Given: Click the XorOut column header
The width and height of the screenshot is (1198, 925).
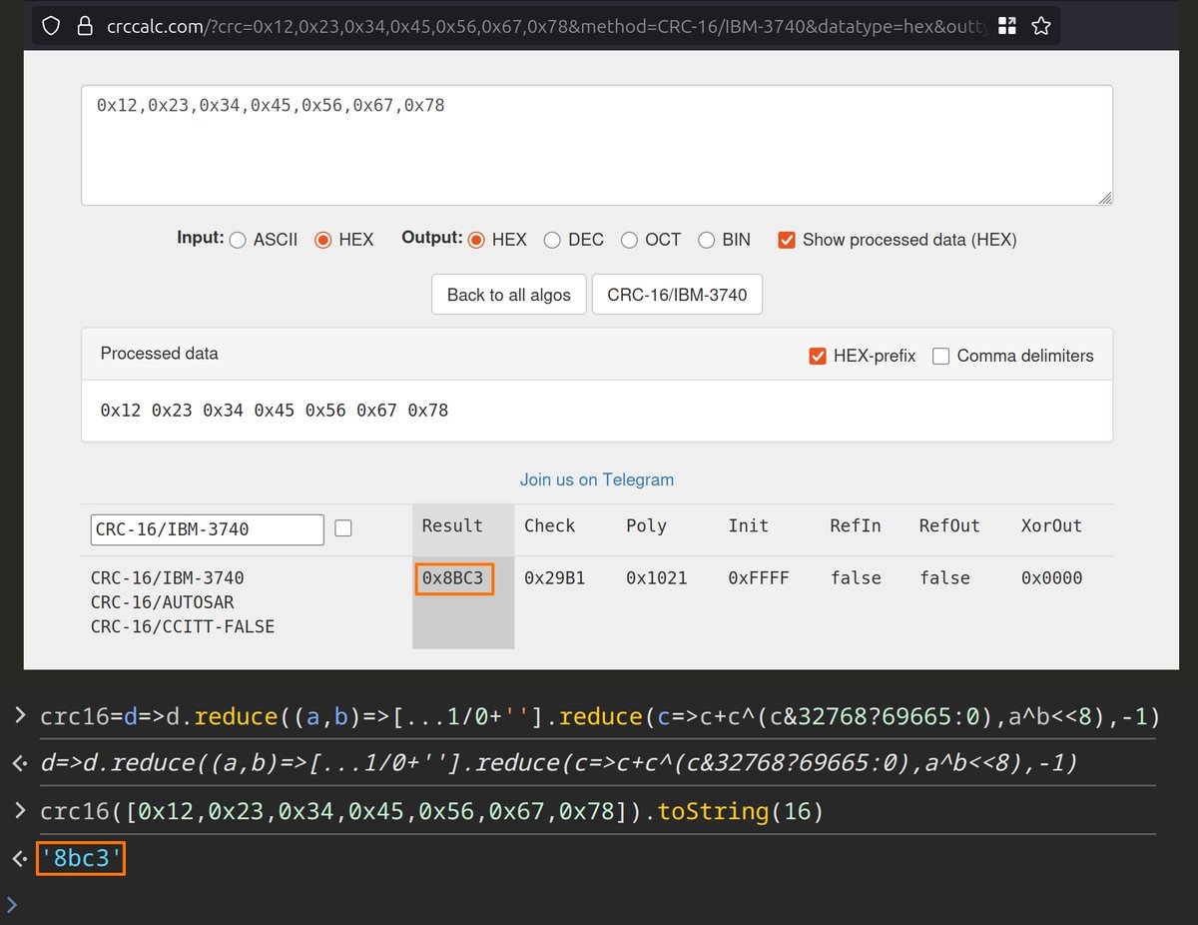Looking at the screenshot, I should 1051,525.
